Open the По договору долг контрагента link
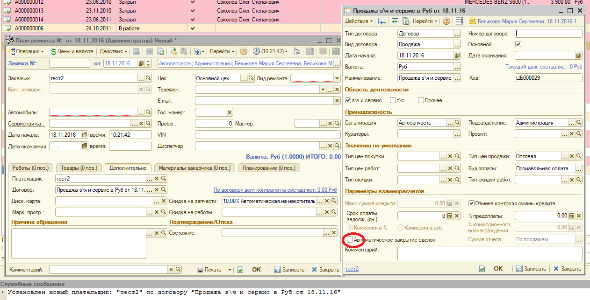The width and height of the screenshot is (590, 300). point(275,190)
